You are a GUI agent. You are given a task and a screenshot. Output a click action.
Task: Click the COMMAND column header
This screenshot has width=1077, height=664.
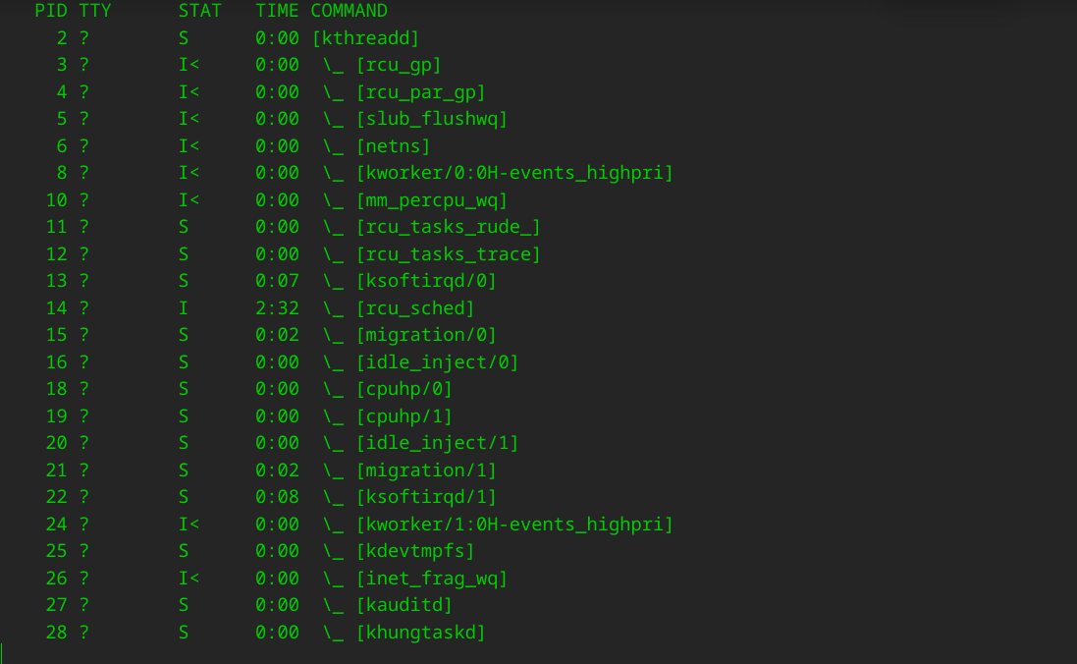point(349,11)
